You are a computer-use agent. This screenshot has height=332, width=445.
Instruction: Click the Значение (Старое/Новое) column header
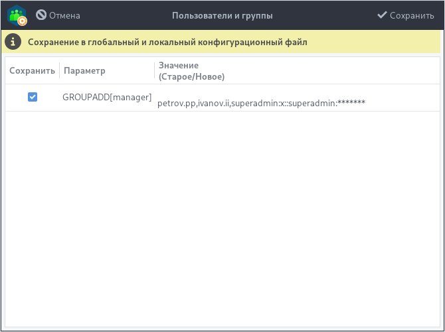click(x=191, y=70)
